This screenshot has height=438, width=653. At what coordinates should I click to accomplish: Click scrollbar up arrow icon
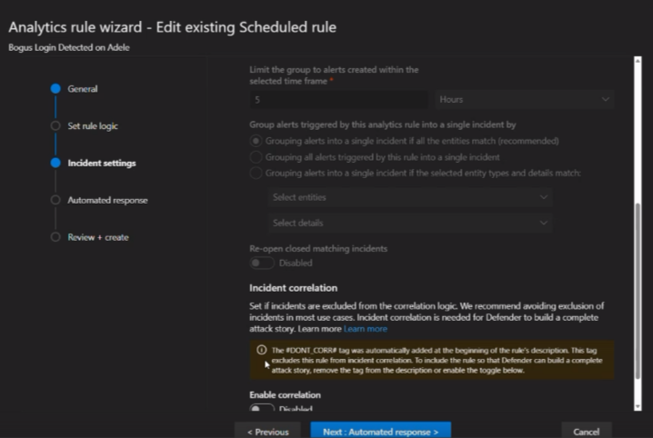637,61
